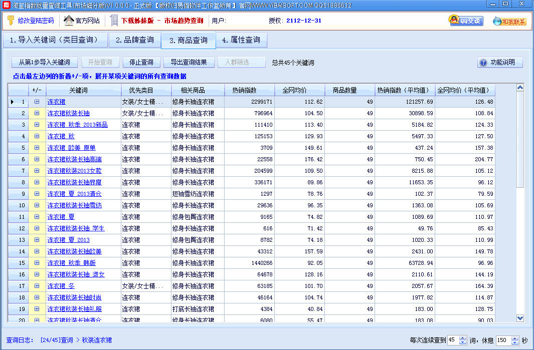Image resolution: width=534 pixels, height=350 pixels.
Task: Open the QQ交谈 chat badge
Action: [465, 21]
